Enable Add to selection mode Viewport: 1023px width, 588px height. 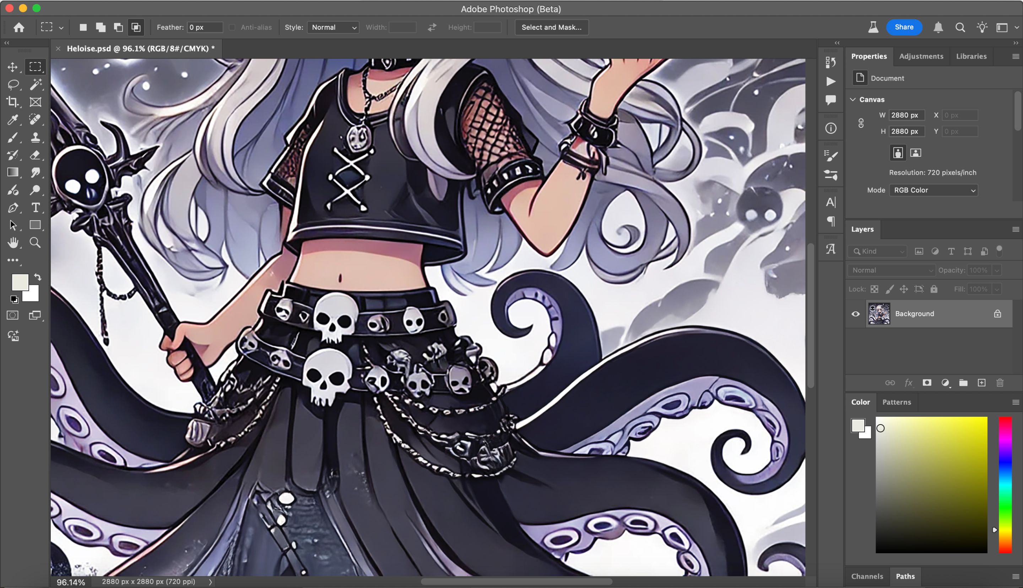[101, 27]
